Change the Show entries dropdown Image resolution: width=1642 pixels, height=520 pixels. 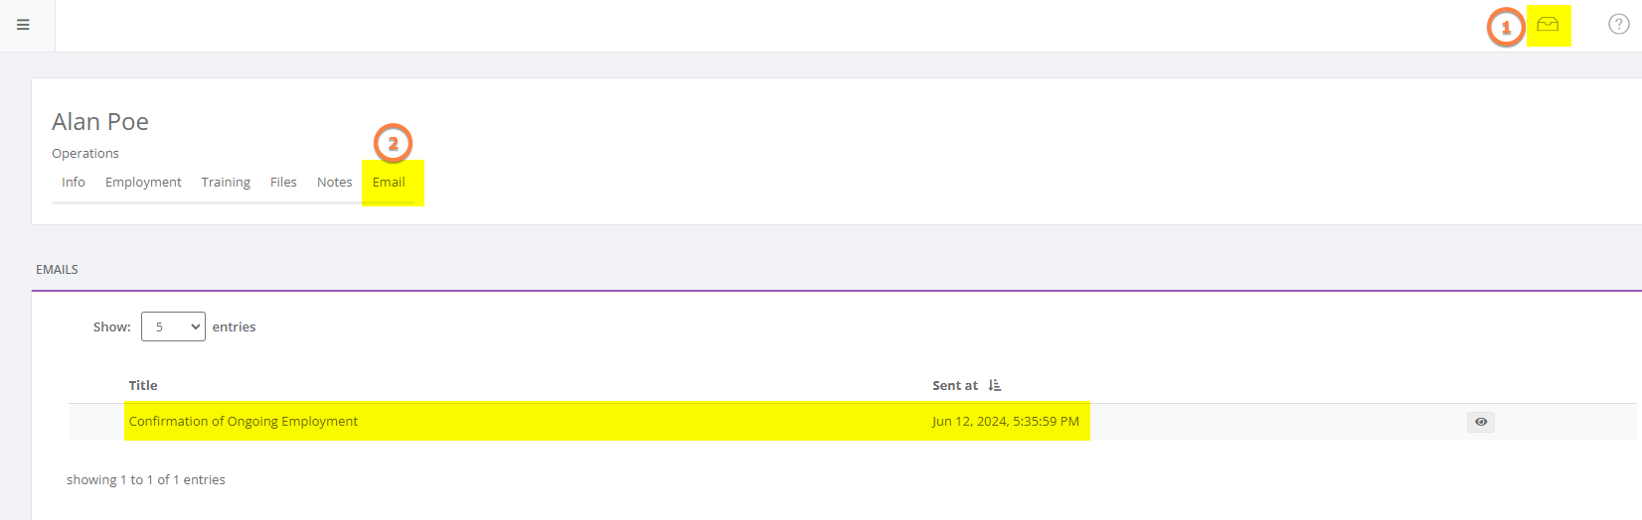pyautogui.click(x=173, y=326)
